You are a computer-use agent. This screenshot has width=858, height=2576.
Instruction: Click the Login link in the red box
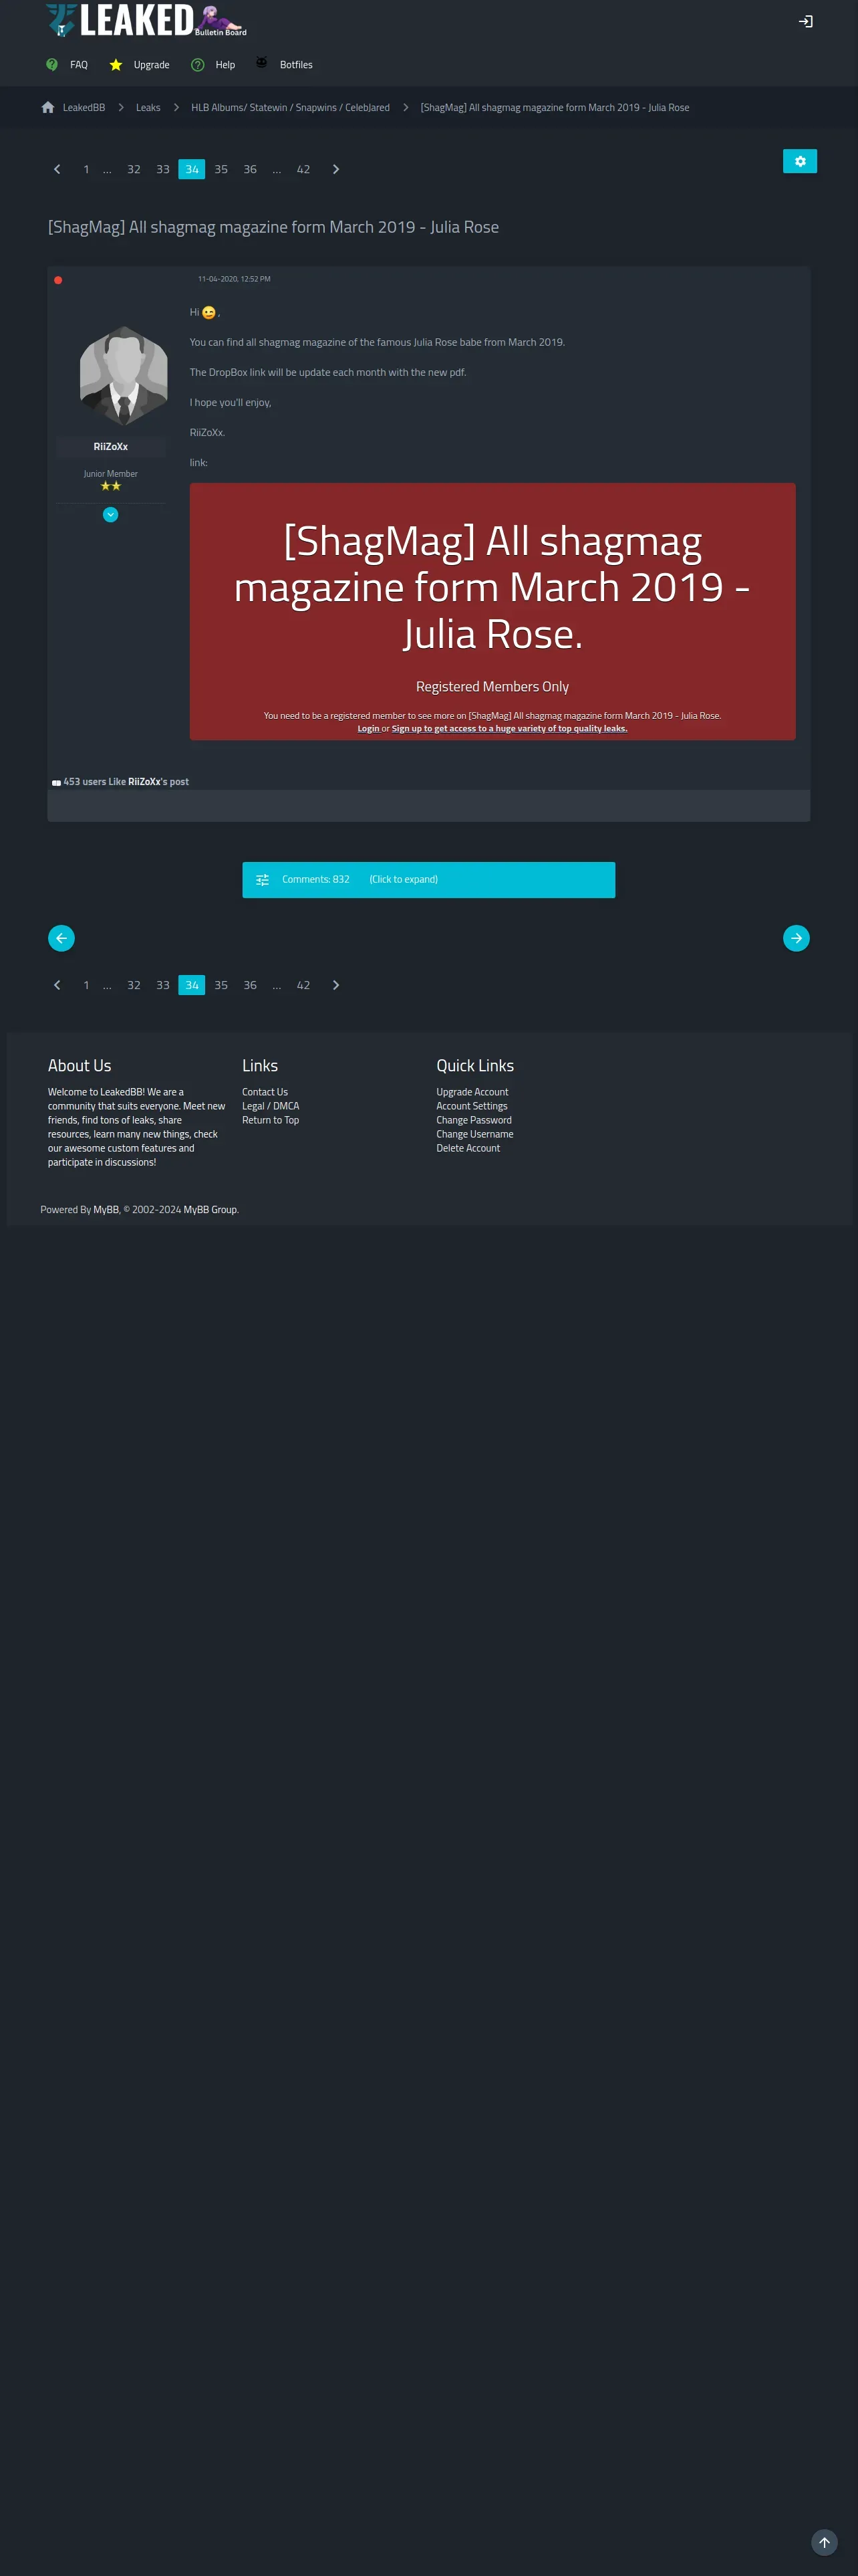coord(369,729)
